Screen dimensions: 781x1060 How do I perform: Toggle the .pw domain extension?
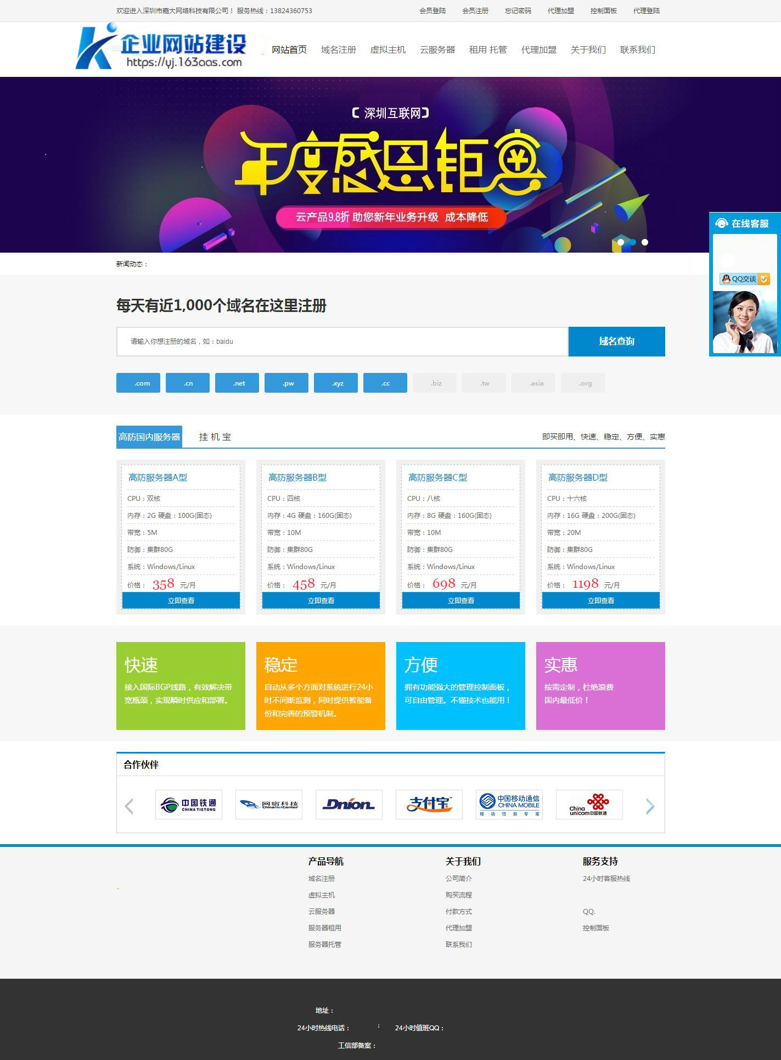tap(286, 383)
